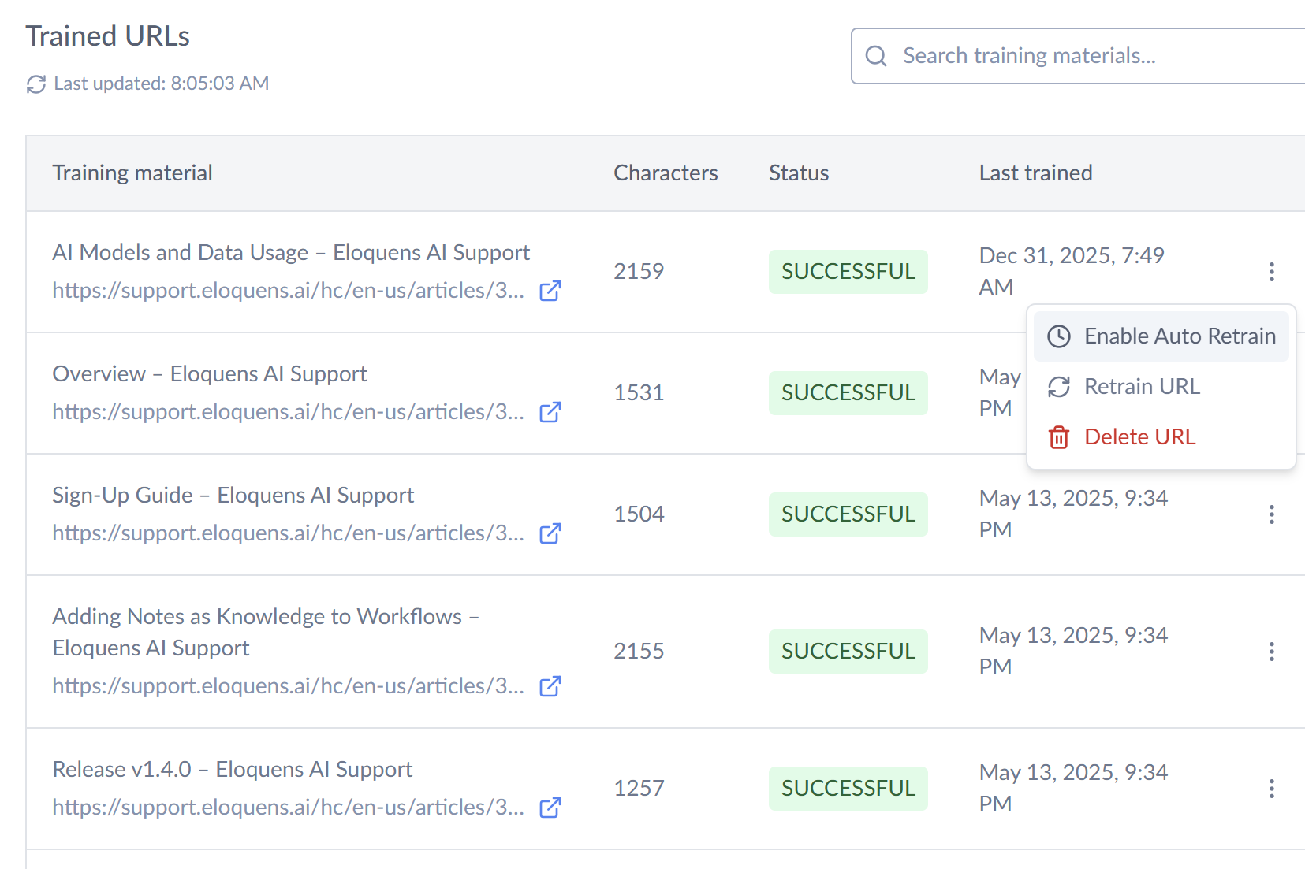The image size is (1305, 869).
Task: Open three-dot menu for Release v1.4.0 row
Action: point(1271,789)
